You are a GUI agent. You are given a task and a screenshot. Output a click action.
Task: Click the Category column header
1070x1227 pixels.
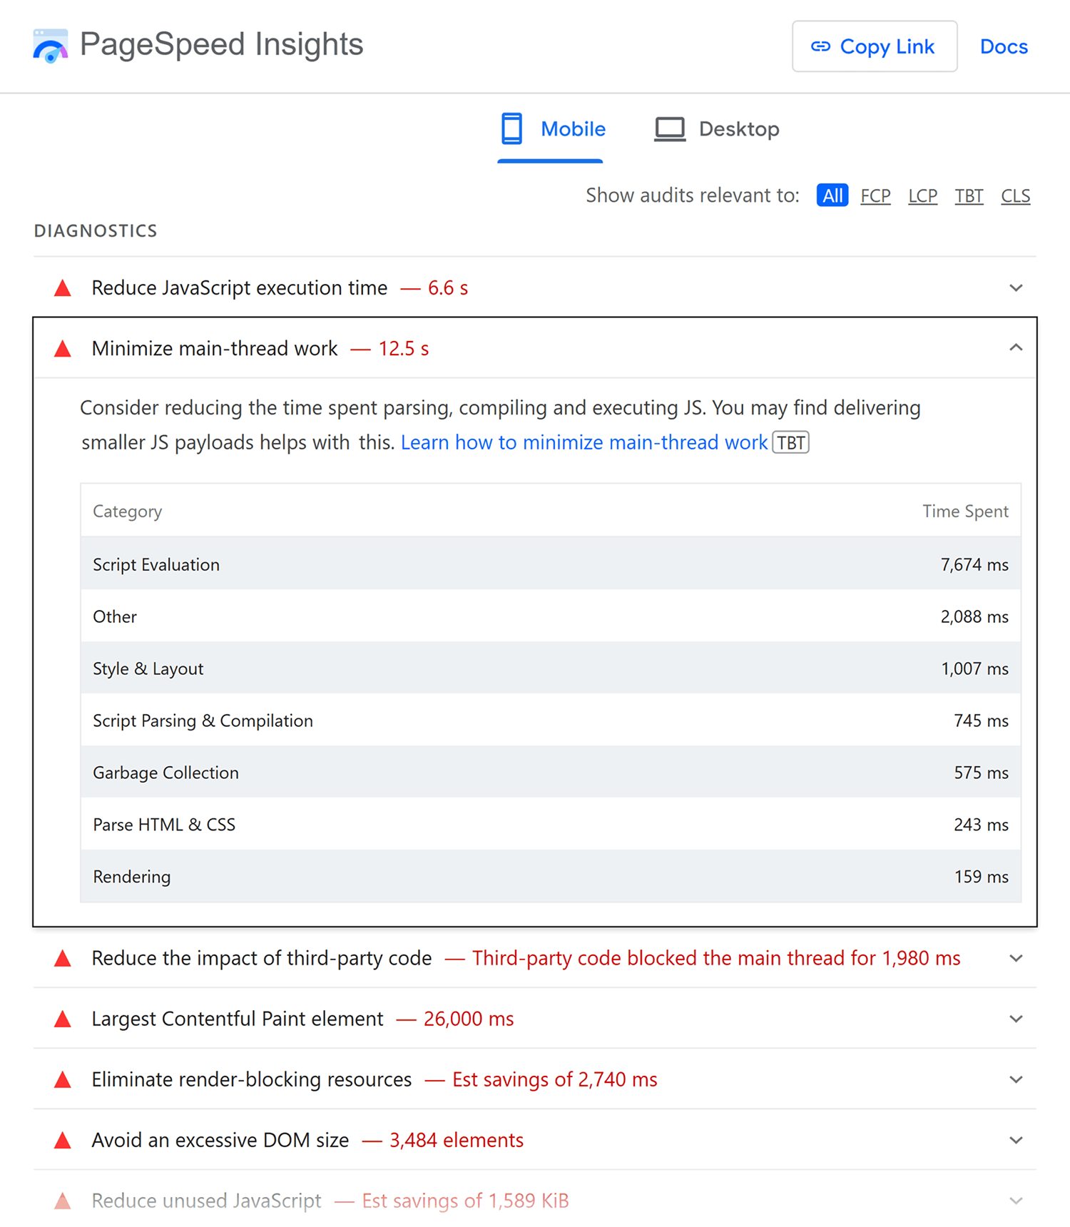pos(128,511)
